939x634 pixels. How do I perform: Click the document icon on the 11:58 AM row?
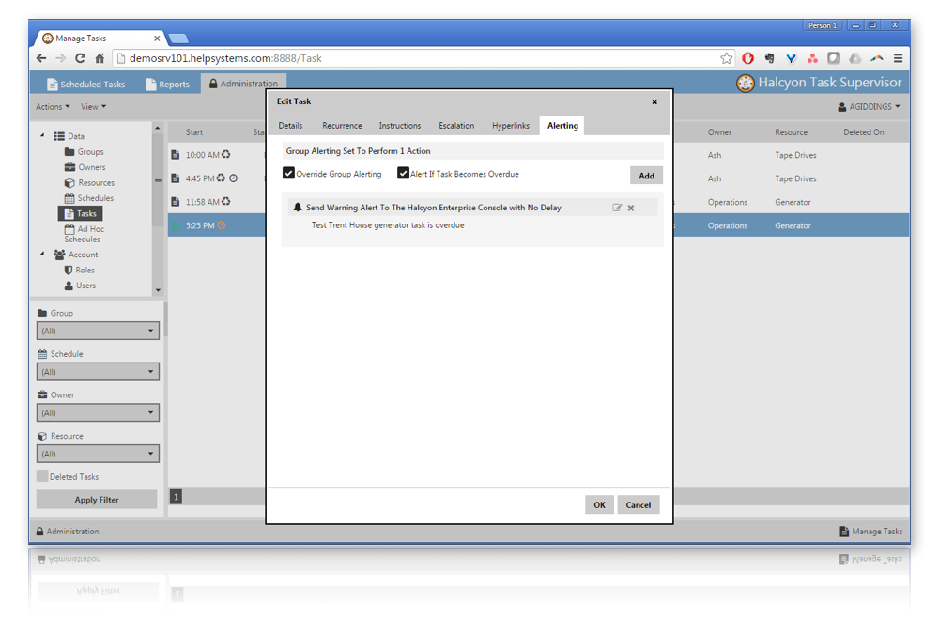tap(176, 202)
